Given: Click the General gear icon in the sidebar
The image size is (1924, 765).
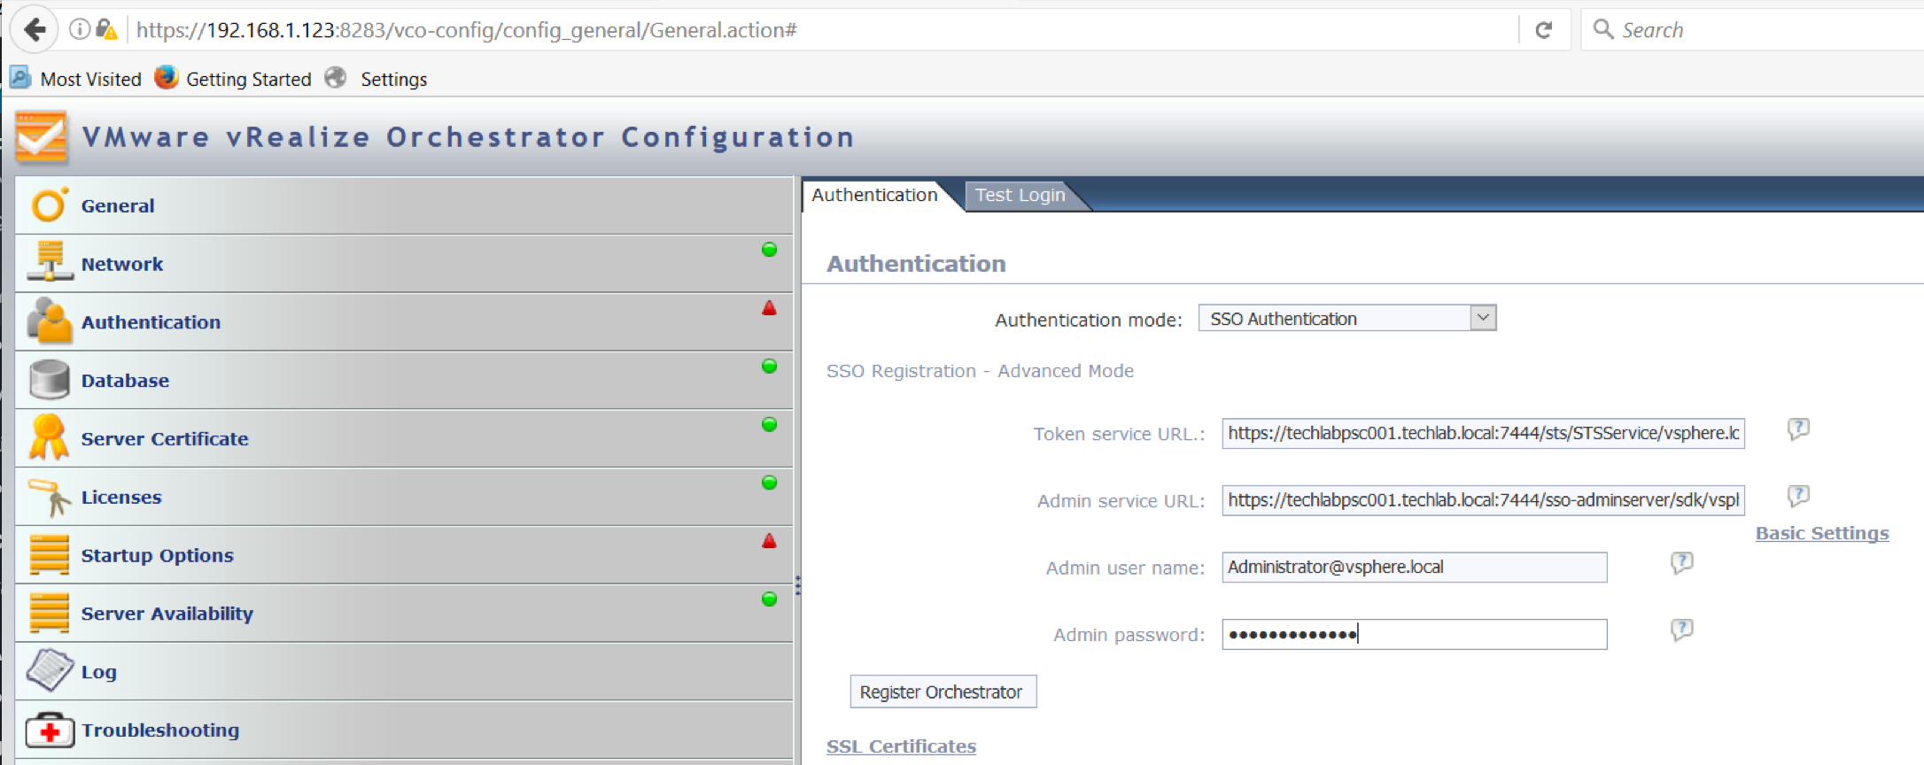Looking at the screenshot, I should [x=49, y=205].
